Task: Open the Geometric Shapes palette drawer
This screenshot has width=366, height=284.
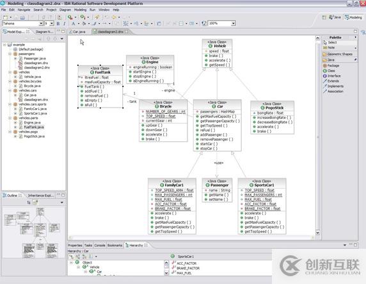Action: pyautogui.click(x=340, y=54)
